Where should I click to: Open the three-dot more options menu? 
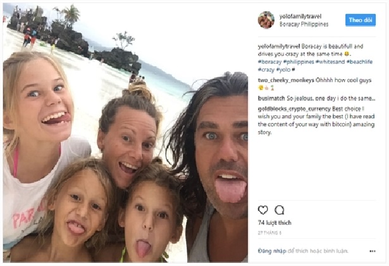click(372, 251)
